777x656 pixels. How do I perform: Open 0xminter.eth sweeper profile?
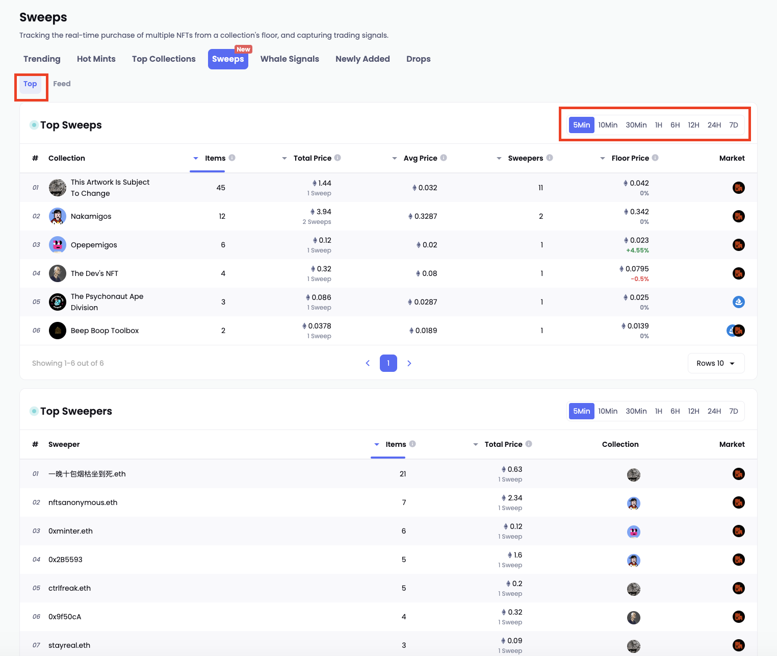point(70,531)
